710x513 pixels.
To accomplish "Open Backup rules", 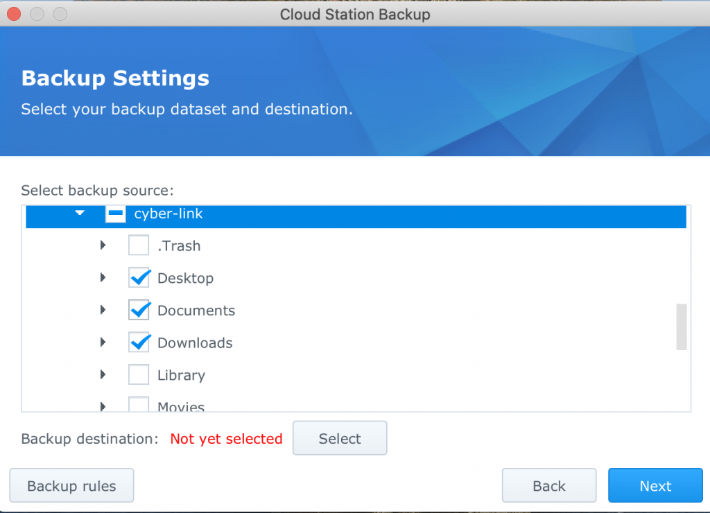I will (x=71, y=485).
